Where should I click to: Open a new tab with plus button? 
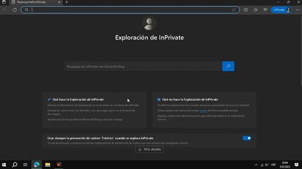coord(67,2)
